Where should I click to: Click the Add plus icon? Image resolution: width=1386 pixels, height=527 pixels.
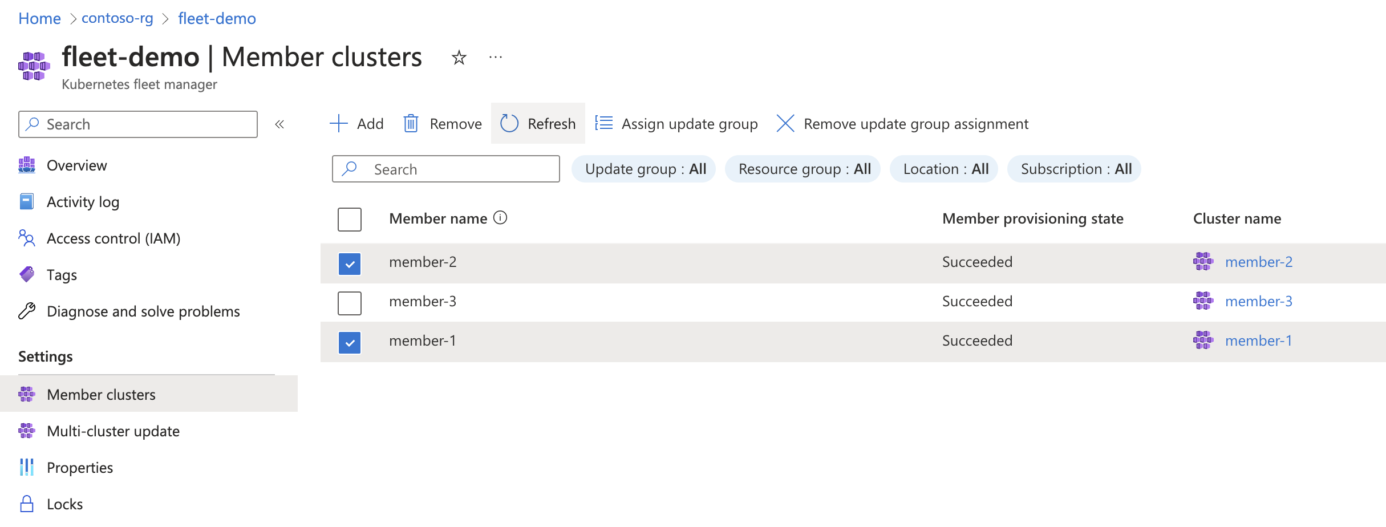coord(339,124)
